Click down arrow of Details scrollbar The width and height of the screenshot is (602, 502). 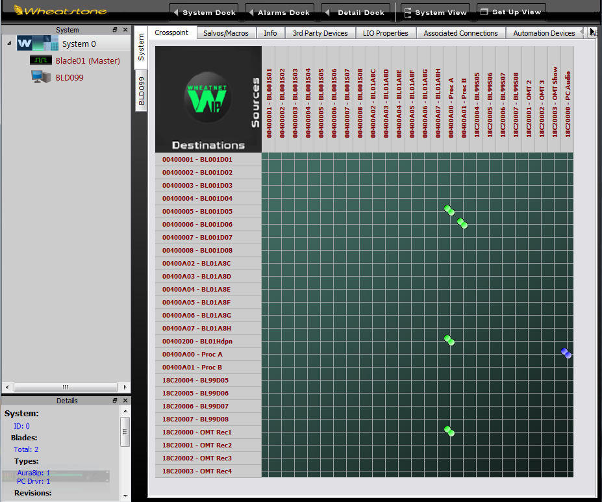(x=125, y=496)
